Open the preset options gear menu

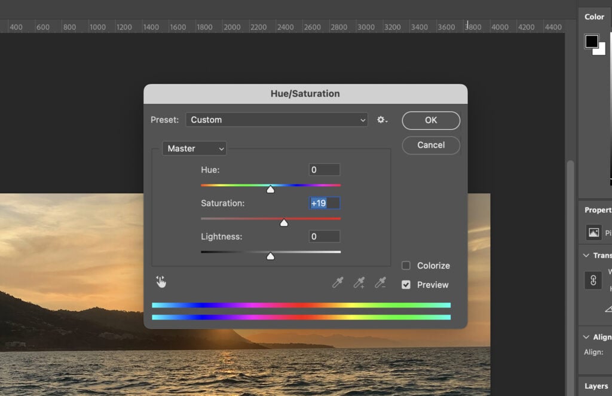[381, 120]
